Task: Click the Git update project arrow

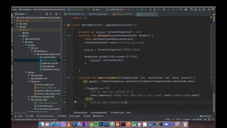Action: pyautogui.click(x=168, y=10)
